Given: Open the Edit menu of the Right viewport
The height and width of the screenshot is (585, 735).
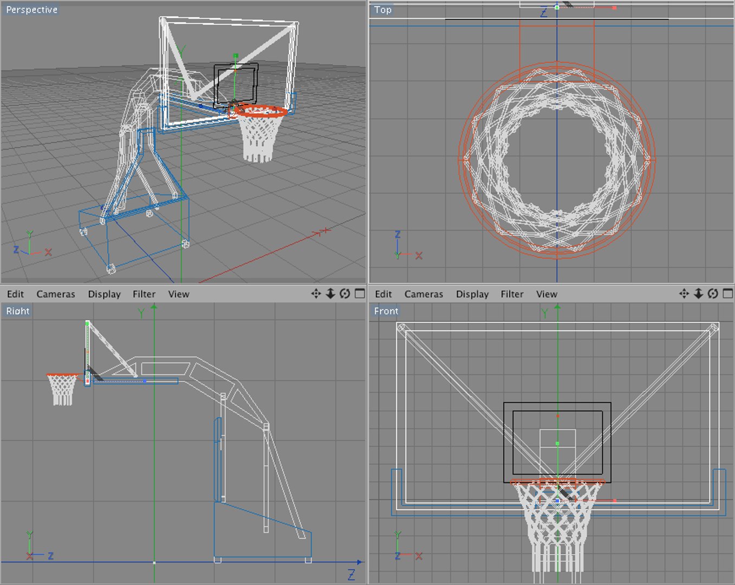Looking at the screenshot, I should tap(15, 294).
